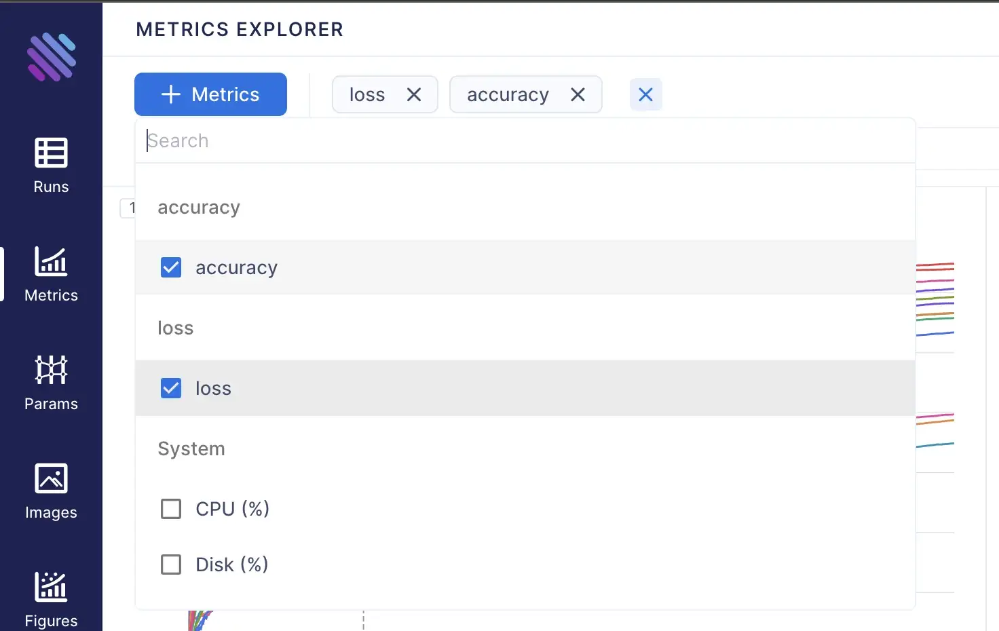999x631 pixels.
Task: Enable the CPU (%) system metric
Action: click(171, 509)
